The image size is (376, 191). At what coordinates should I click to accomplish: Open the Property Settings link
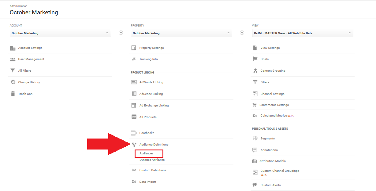(x=151, y=48)
